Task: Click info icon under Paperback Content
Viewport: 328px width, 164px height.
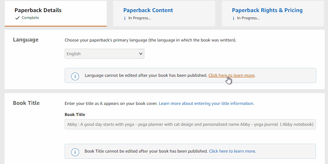Action: [x=125, y=18]
